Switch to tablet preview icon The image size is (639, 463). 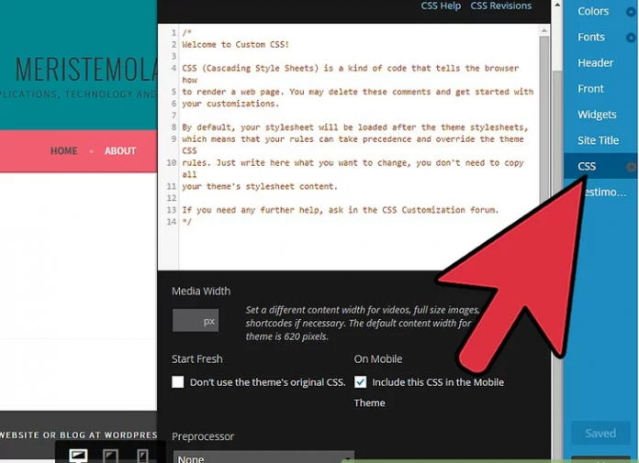click(110, 455)
